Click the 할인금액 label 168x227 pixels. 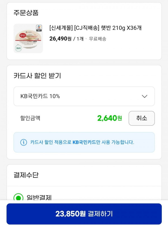pyautogui.click(x=30, y=118)
